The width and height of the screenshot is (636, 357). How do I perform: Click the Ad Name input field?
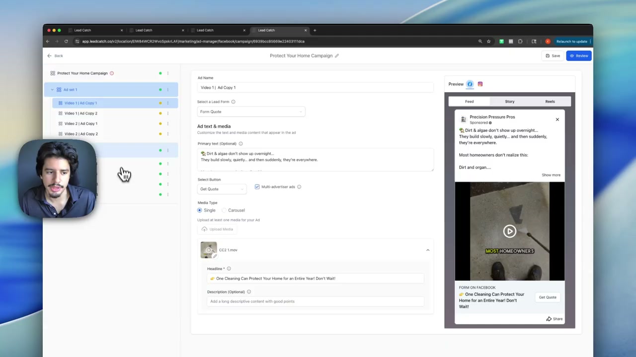click(x=315, y=88)
